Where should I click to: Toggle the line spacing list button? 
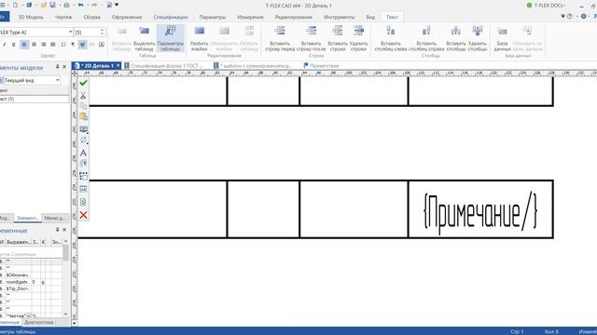pyautogui.click(x=63, y=45)
